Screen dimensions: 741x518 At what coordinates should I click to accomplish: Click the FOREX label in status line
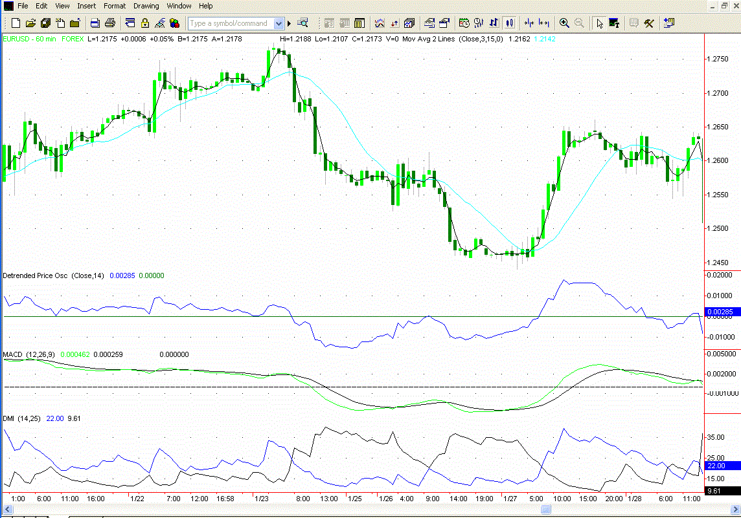(x=73, y=39)
